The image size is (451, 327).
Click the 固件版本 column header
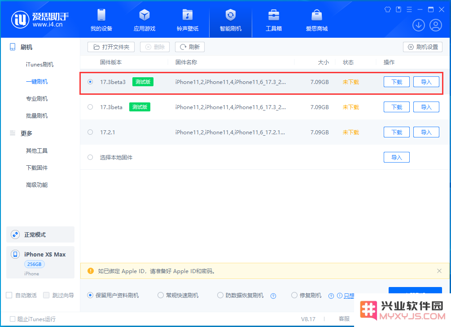click(x=111, y=62)
